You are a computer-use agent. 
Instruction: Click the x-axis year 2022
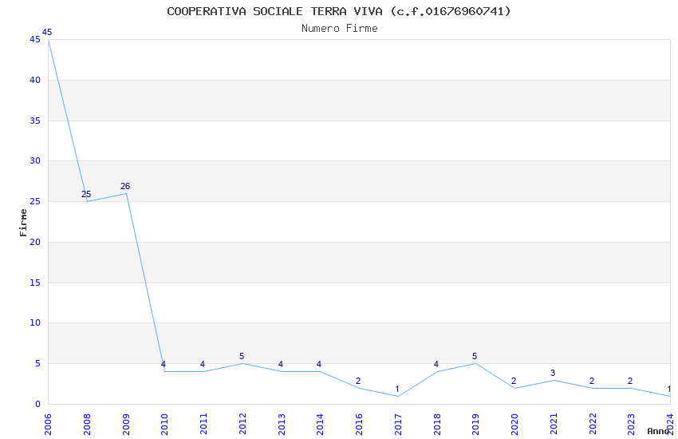pos(593,424)
